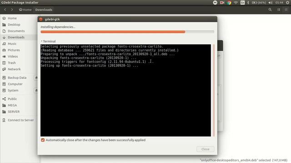Open the Bluetooth indicator
Viewport: 291px width, 163px height.
tap(248, 3)
